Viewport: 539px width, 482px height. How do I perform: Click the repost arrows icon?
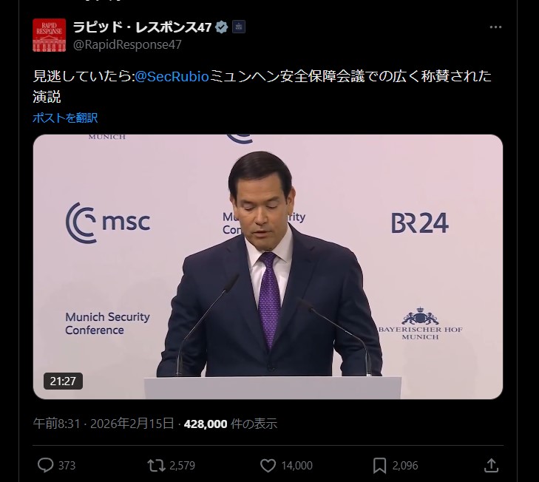(x=156, y=466)
